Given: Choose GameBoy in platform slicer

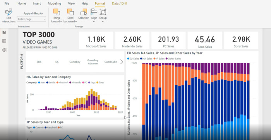Looking at the screenshot, I should [x=75, y=62].
